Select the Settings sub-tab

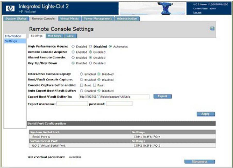37,36
